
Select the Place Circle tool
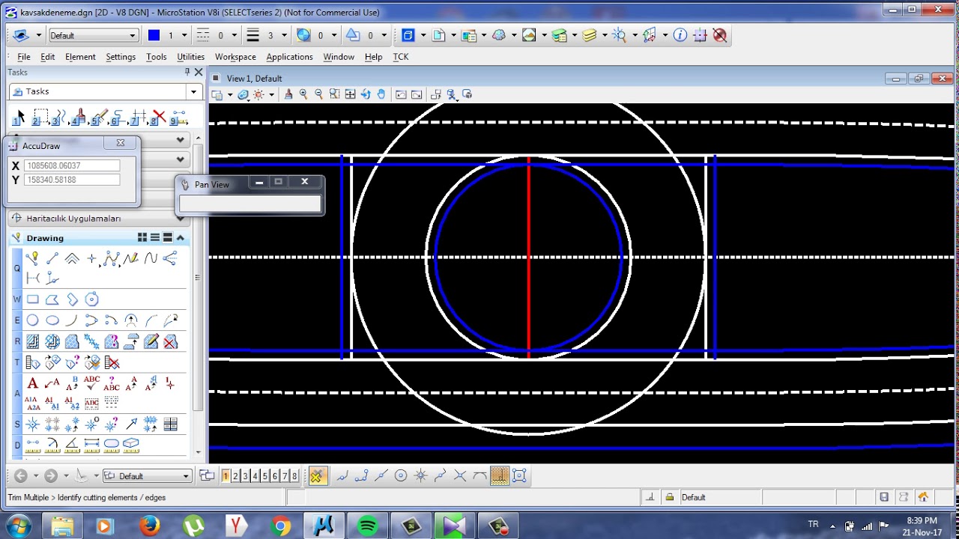32,320
